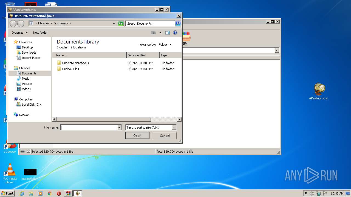This screenshot has height=197, width=351.
Task: Open Windows Explorer from taskbar
Action: (x=31, y=193)
